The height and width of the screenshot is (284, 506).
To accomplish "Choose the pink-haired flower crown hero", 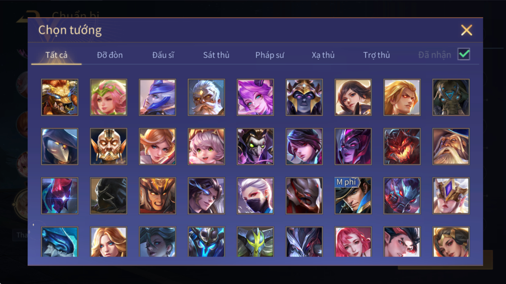I will (109, 97).
